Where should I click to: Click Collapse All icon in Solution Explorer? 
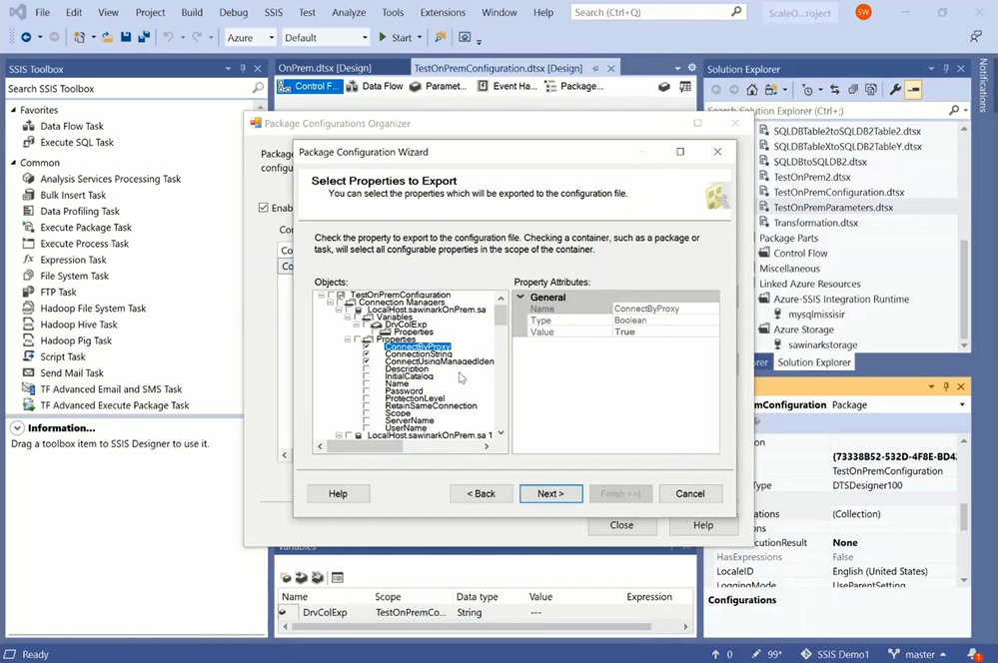click(x=853, y=90)
